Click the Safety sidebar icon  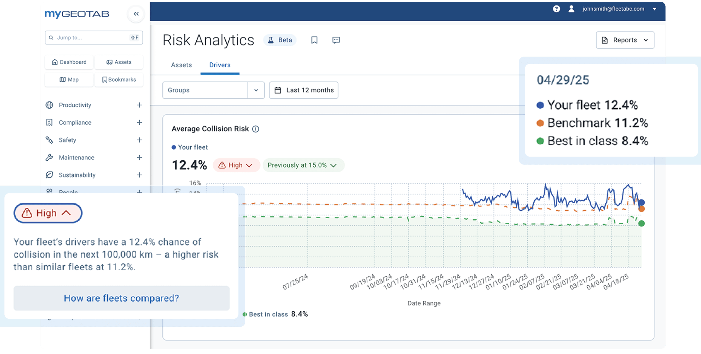[x=49, y=140]
